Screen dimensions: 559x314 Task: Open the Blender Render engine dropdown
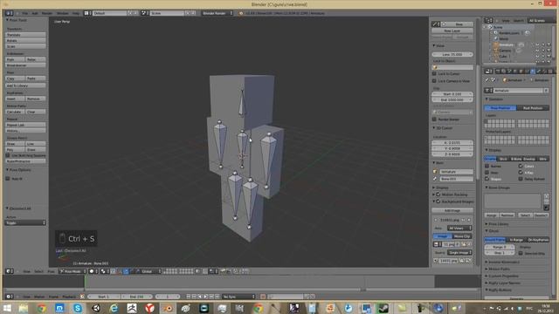[x=217, y=13]
